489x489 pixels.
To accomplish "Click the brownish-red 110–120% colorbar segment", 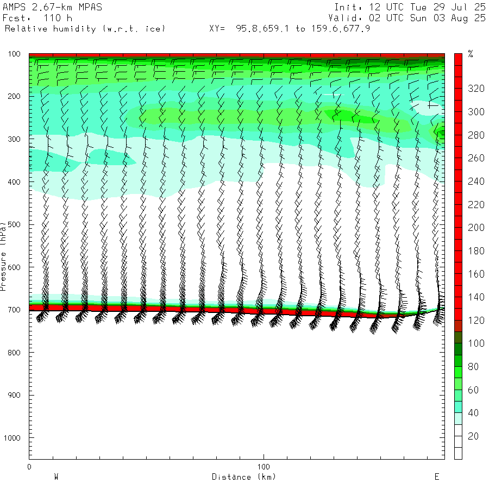I will [458, 326].
